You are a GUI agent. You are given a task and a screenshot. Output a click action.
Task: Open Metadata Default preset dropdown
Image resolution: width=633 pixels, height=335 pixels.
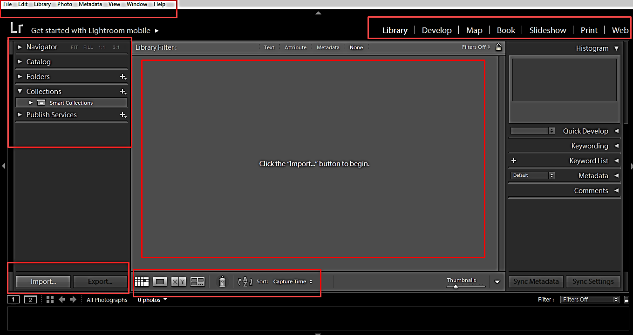(533, 175)
